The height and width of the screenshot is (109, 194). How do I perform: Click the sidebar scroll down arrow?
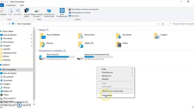(x=34, y=104)
